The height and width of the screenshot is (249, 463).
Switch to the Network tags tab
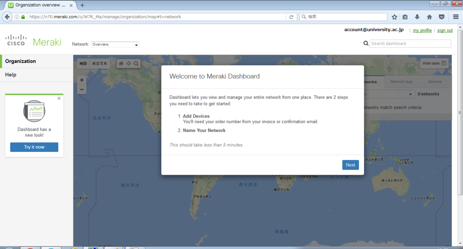402,82
